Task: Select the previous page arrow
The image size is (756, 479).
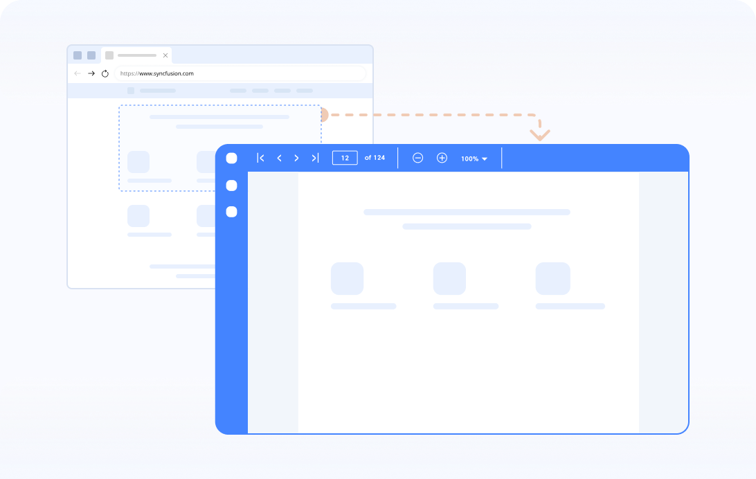Action: tap(279, 158)
